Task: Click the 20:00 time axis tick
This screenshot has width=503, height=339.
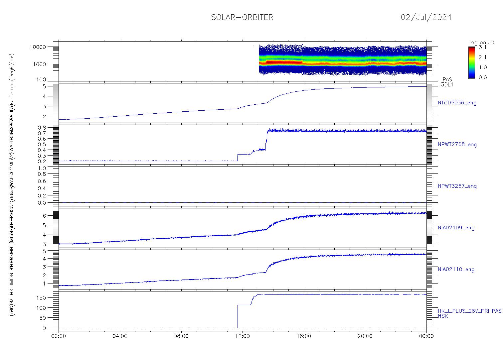Action: click(x=365, y=336)
